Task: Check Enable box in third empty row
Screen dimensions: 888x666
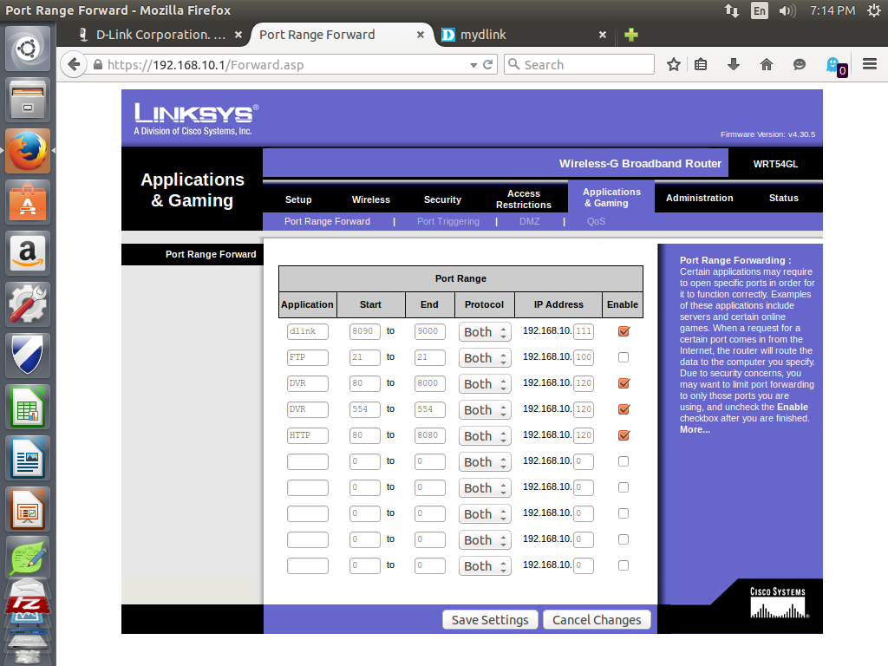Action: 624,513
